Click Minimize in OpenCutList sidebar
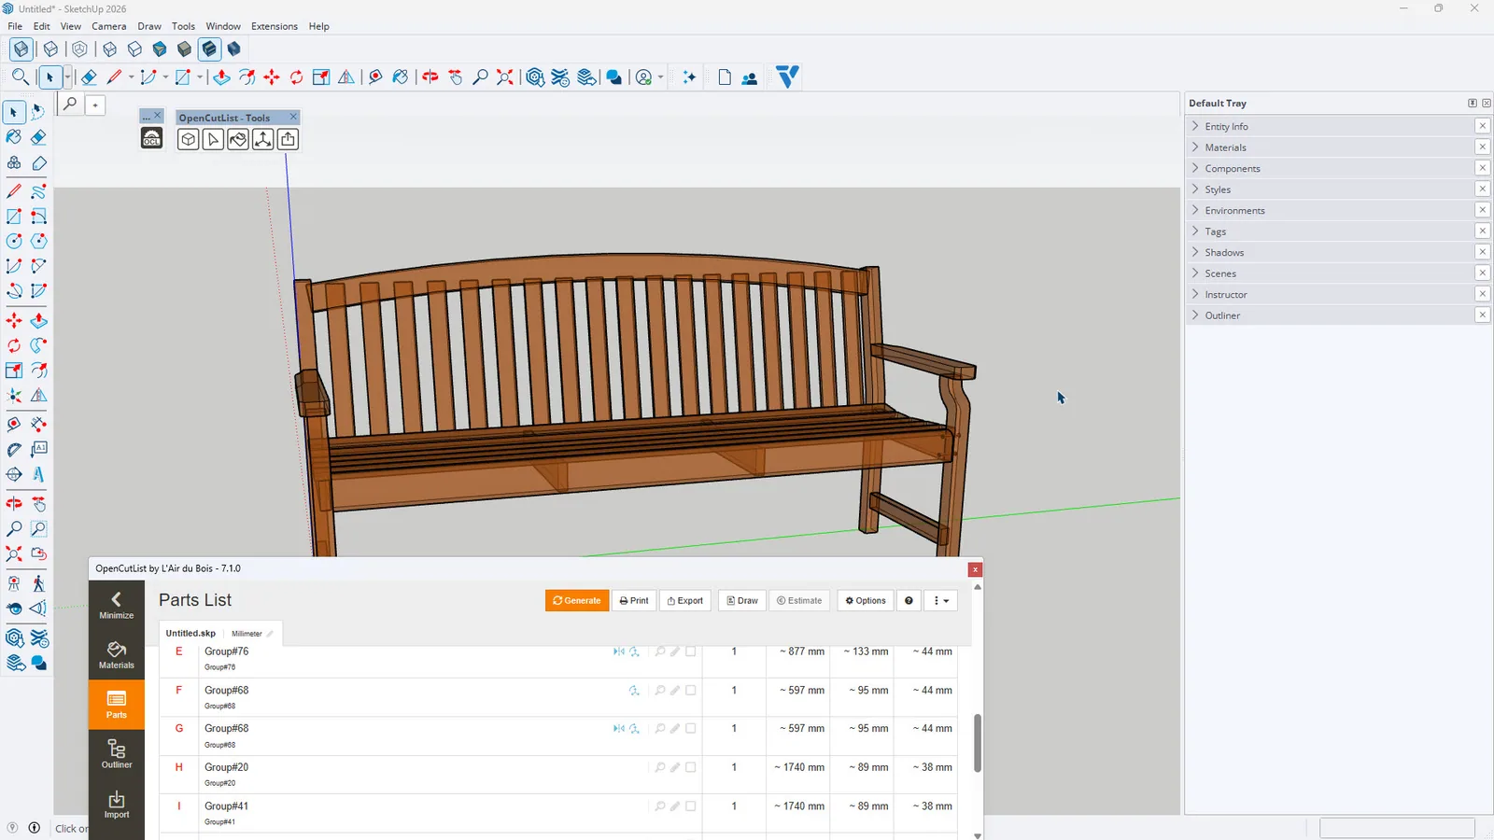Screen dimensions: 1494x840 pos(117,606)
